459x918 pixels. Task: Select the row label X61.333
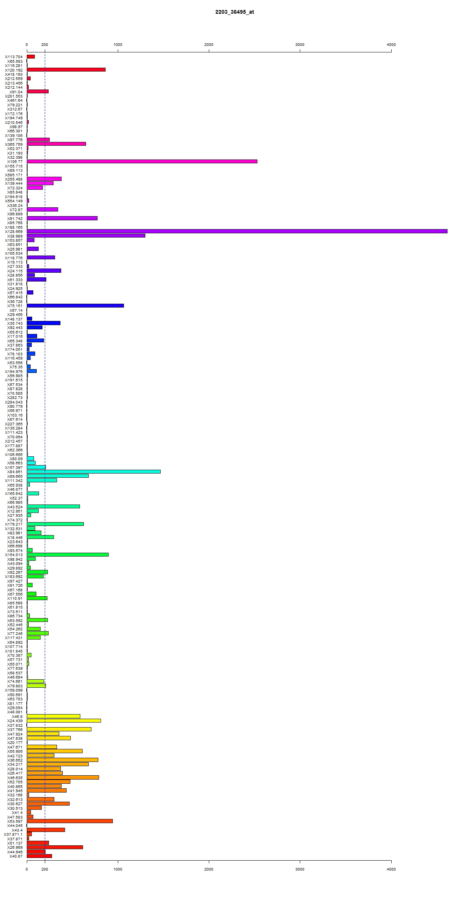(x=15, y=280)
